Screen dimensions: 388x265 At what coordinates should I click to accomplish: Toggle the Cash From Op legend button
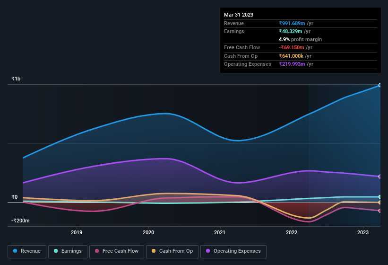point(172,251)
